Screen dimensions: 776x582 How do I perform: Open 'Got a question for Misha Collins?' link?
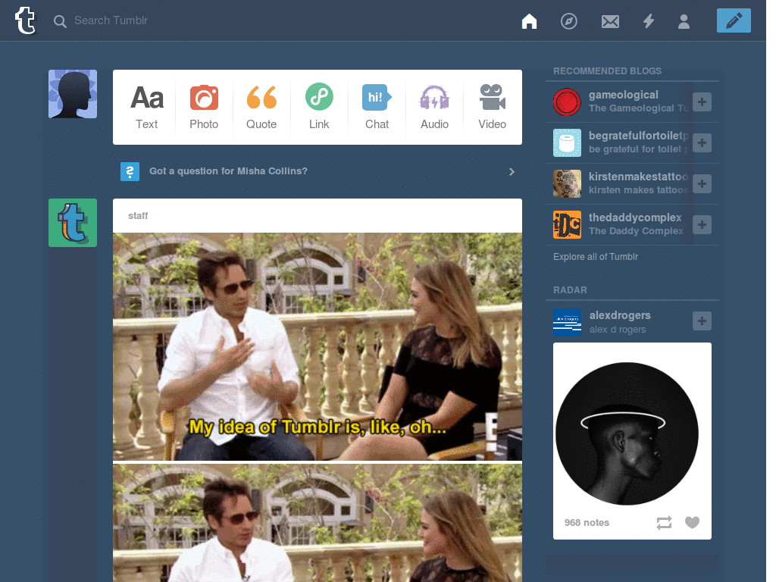228,171
